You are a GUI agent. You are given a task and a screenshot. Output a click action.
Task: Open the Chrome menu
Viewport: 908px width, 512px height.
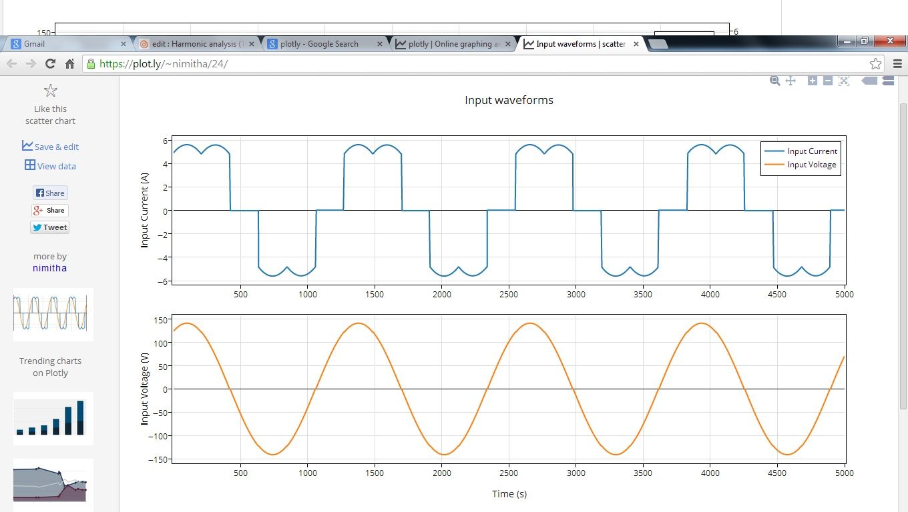coord(897,64)
